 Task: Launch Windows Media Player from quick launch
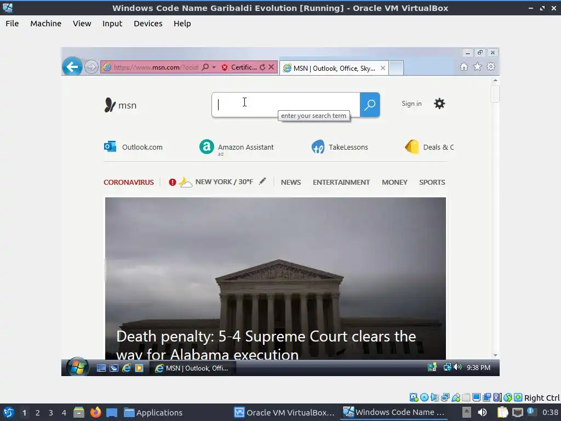click(139, 368)
